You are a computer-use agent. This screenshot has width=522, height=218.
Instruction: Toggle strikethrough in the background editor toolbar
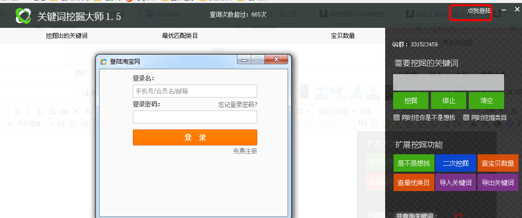coord(65,112)
